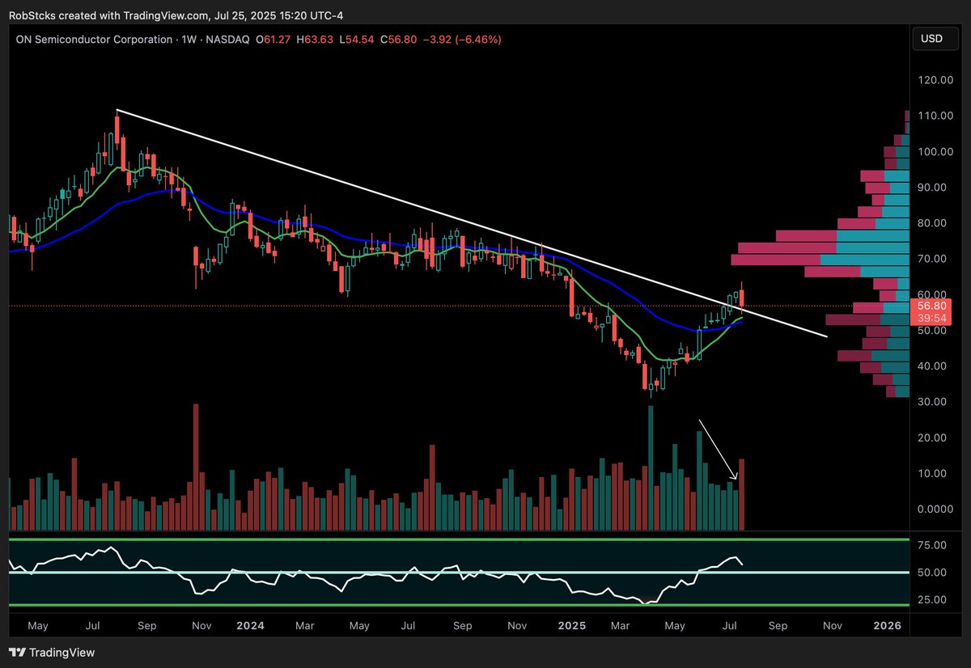Viewport: 971px width, 668px height.
Task: Click the 100.00 price axis label
Action: tap(934, 151)
